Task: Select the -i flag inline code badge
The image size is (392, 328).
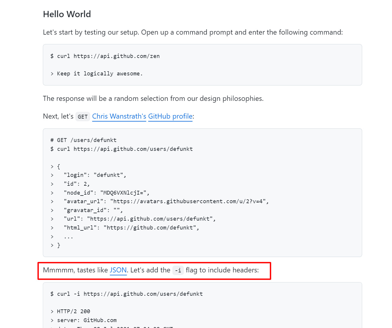Action: (178, 270)
